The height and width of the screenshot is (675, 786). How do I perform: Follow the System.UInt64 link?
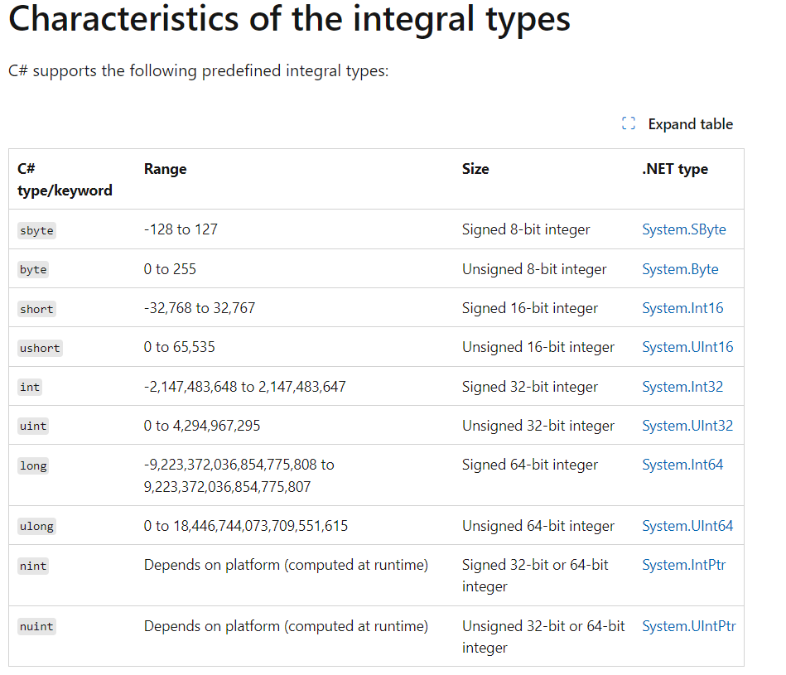pos(687,526)
